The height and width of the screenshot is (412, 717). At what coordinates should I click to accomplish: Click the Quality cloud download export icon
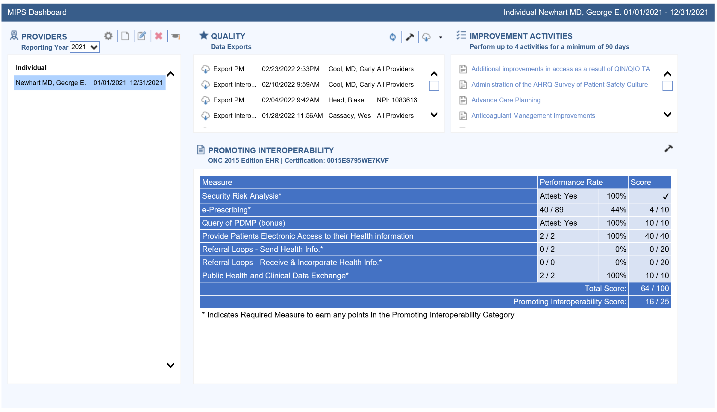(x=426, y=37)
